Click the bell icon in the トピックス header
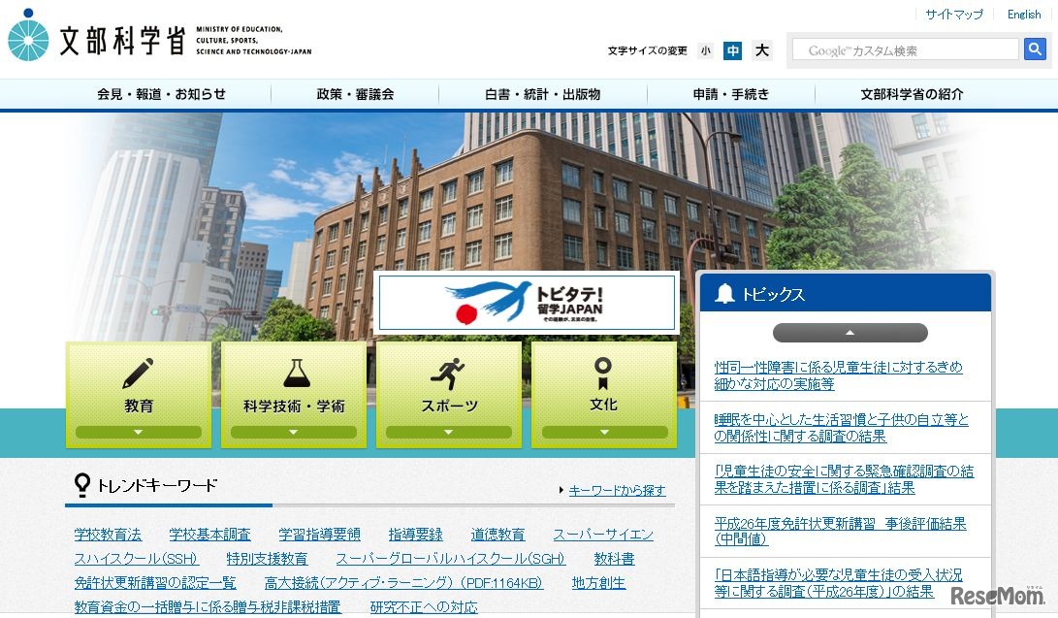1058x618 pixels. [x=722, y=294]
